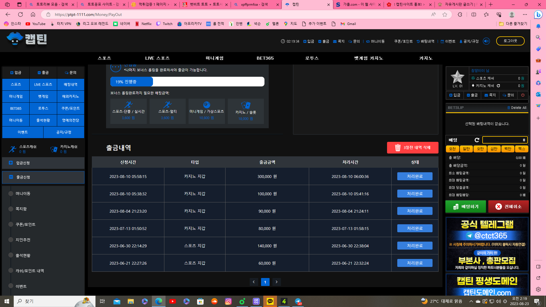Image resolution: width=546 pixels, height=307 pixels.
Task: Click the 미니게임 / 가상스포츠 rolling card
Action: (x=207, y=111)
